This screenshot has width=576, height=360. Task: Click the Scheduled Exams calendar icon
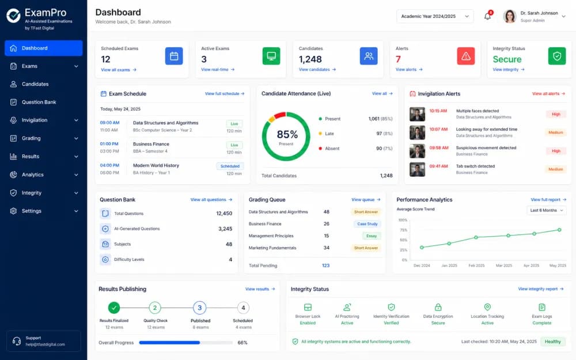pyautogui.click(x=174, y=56)
